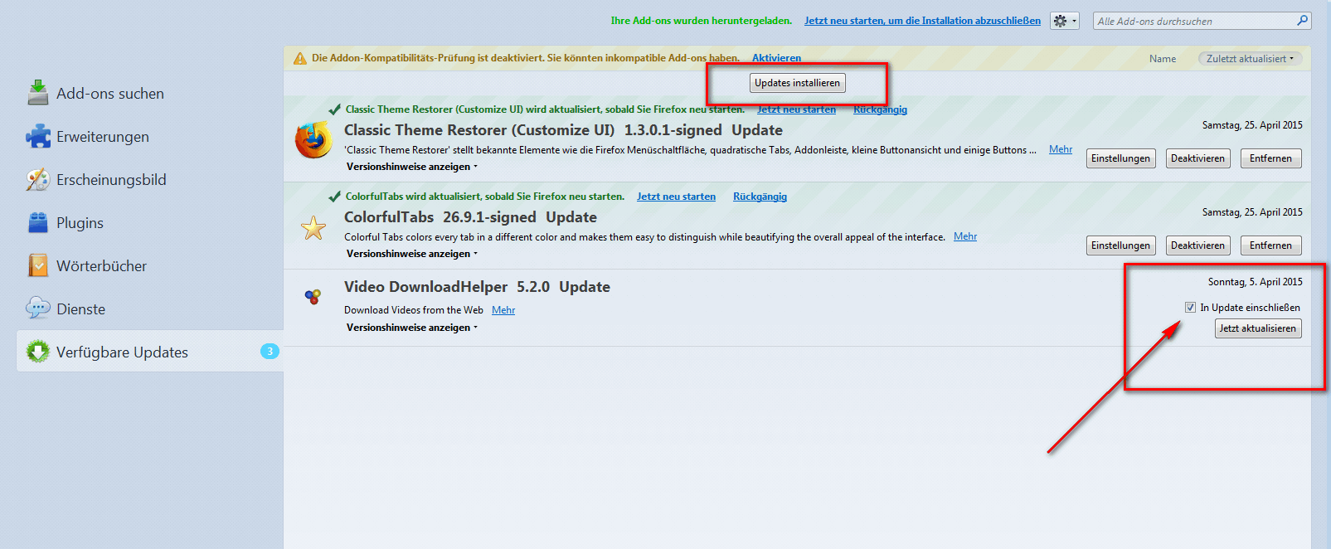The image size is (1331, 549).
Task: Click the Erweiterungen puzzle piece icon
Action: [x=38, y=136]
